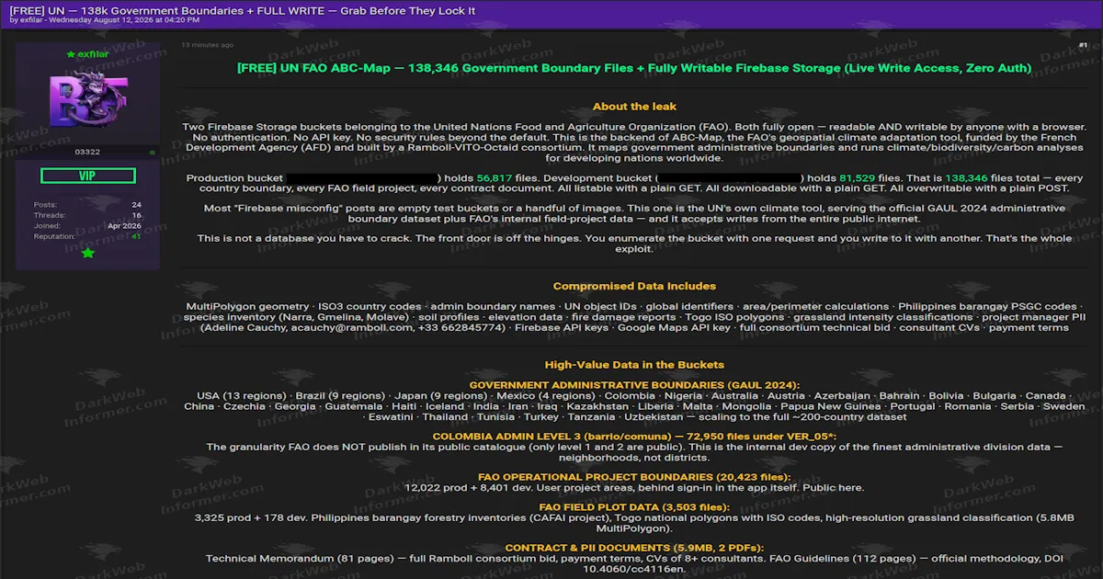1103x579 pixels.
Task: Click the redacted production bucket name
Action: [361, 177]
